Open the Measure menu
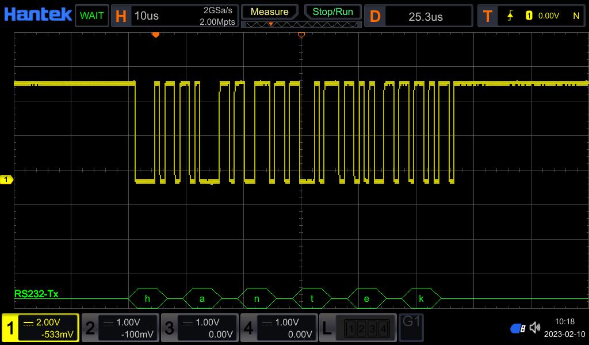The height and width of the screenshot is (345, 589). 270,12
